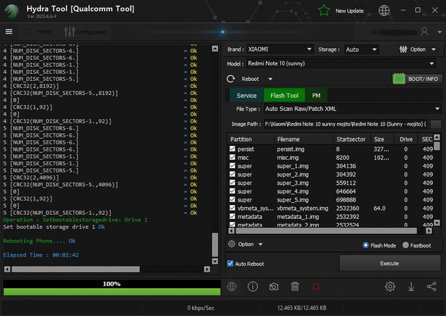The image size is (446, 316).
Task: Select the Flash Mode radio button
Action: pos(365,245)
